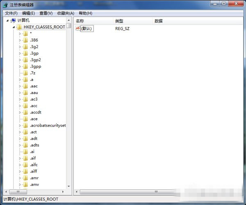Click the 名称 column header

click(x=93, y=21)
